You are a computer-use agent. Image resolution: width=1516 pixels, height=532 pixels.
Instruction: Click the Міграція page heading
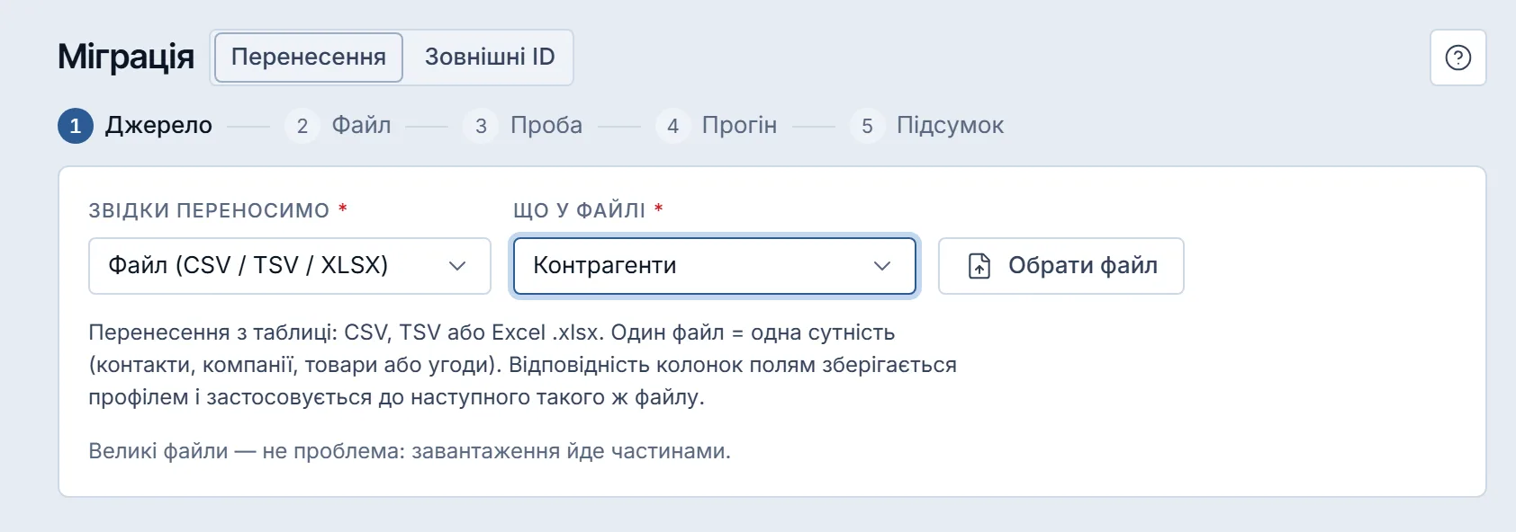click(126, 57)
